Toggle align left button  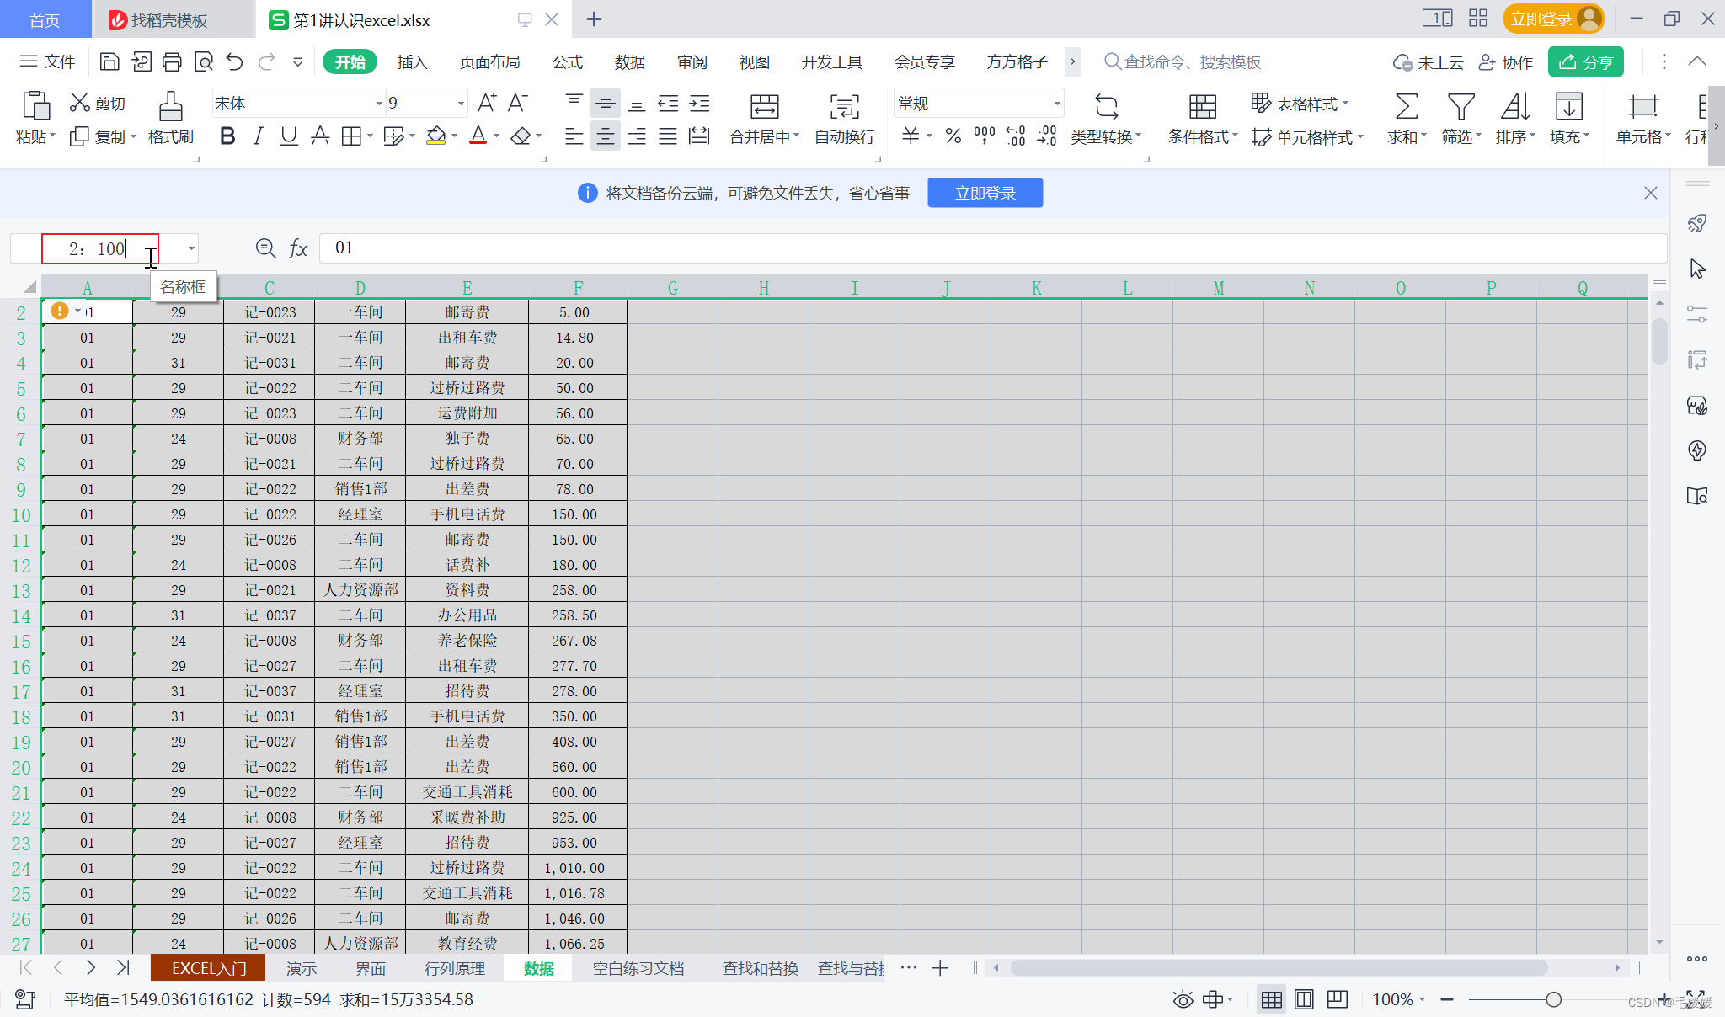574,136
